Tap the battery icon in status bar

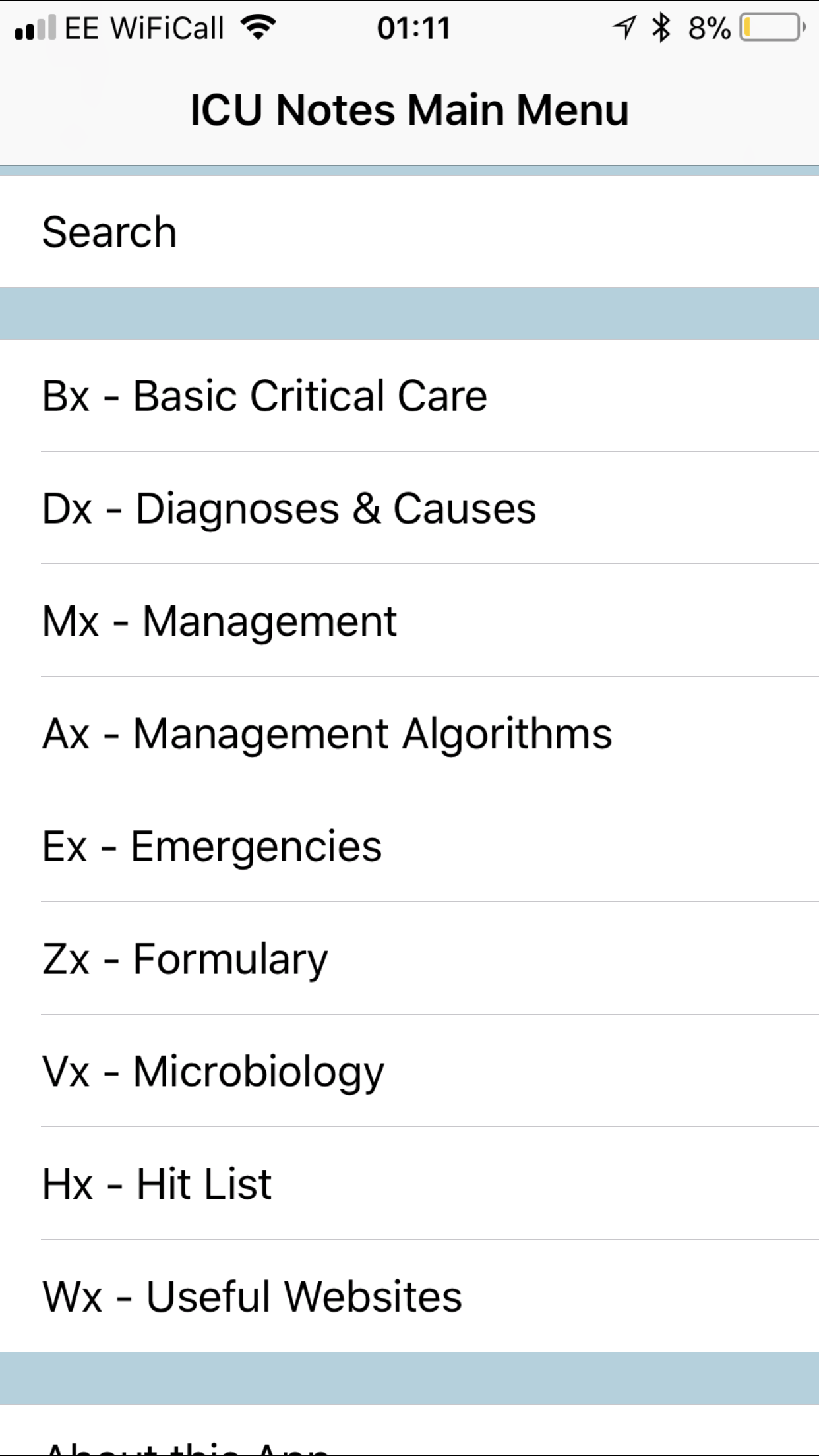[x=772, y=28]
